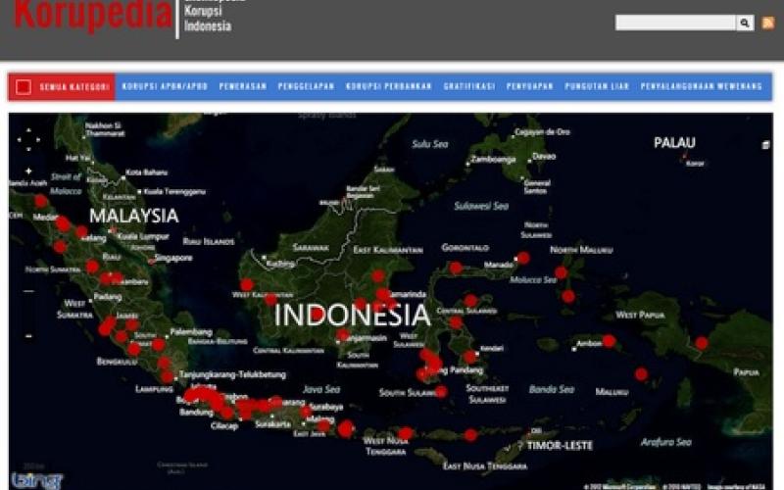Screen dimensions: 784x490
Task: Click the red square Semua Kategori icon
Action: 24,86
